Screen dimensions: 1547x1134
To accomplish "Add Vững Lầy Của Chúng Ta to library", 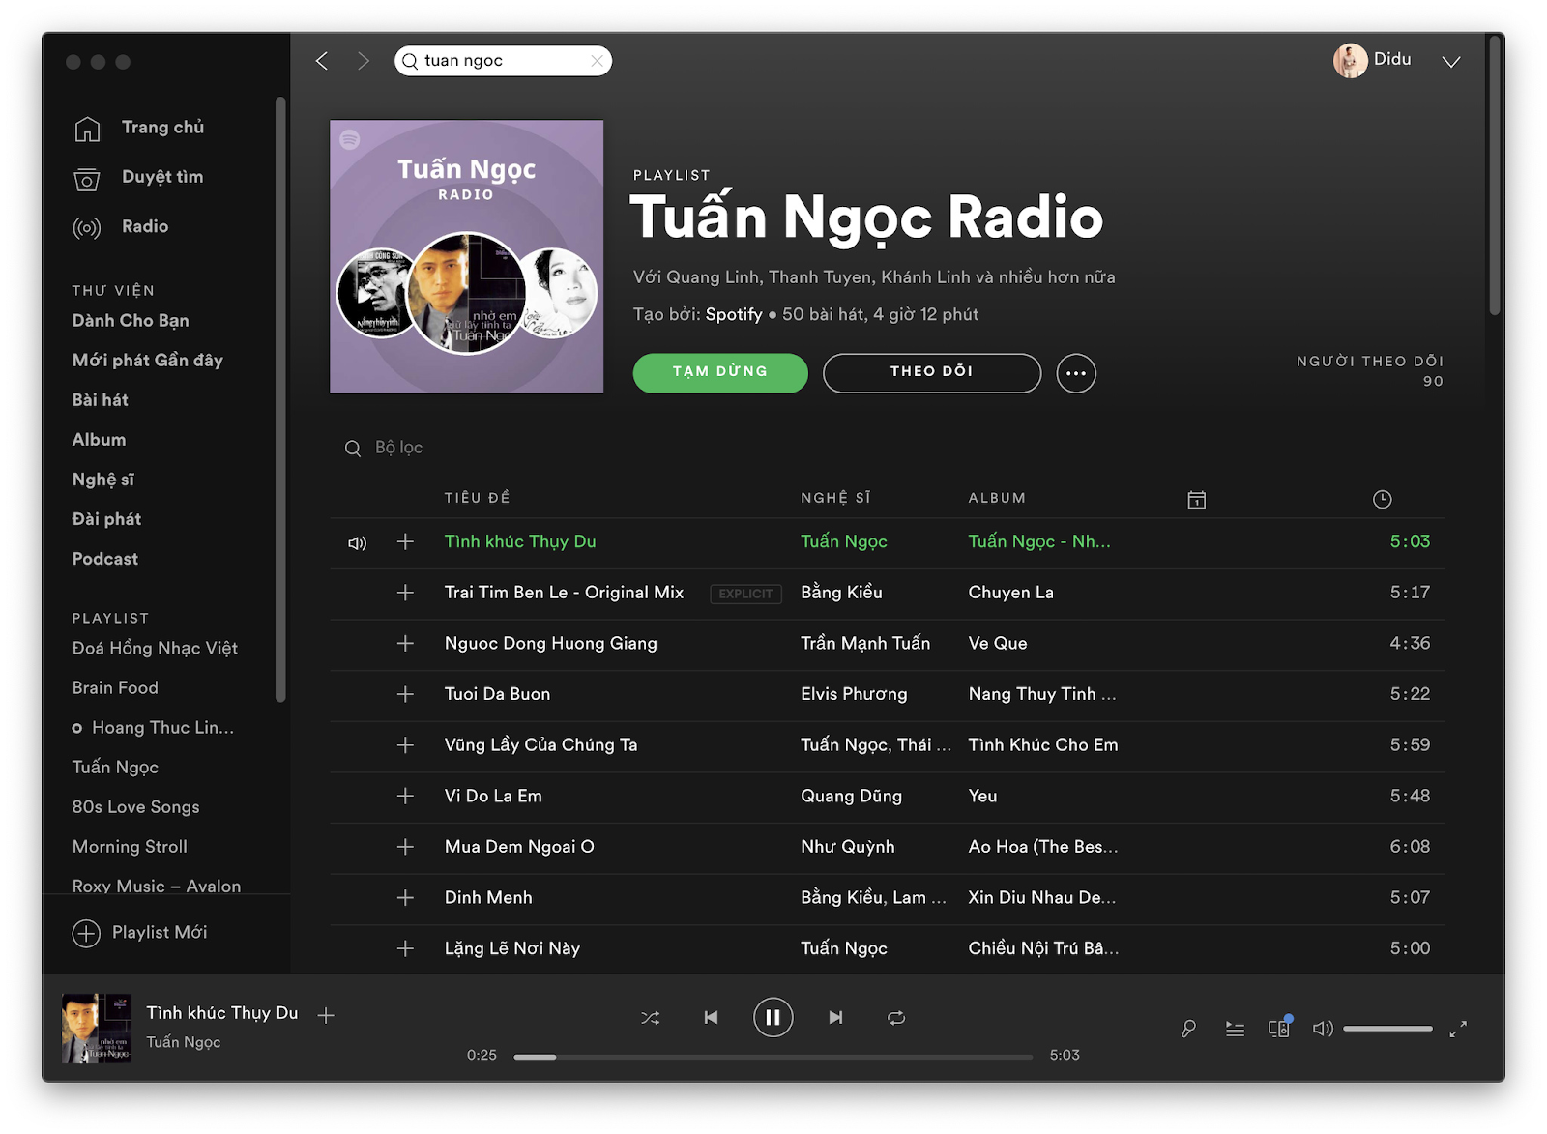I will [x=406, y=745].
